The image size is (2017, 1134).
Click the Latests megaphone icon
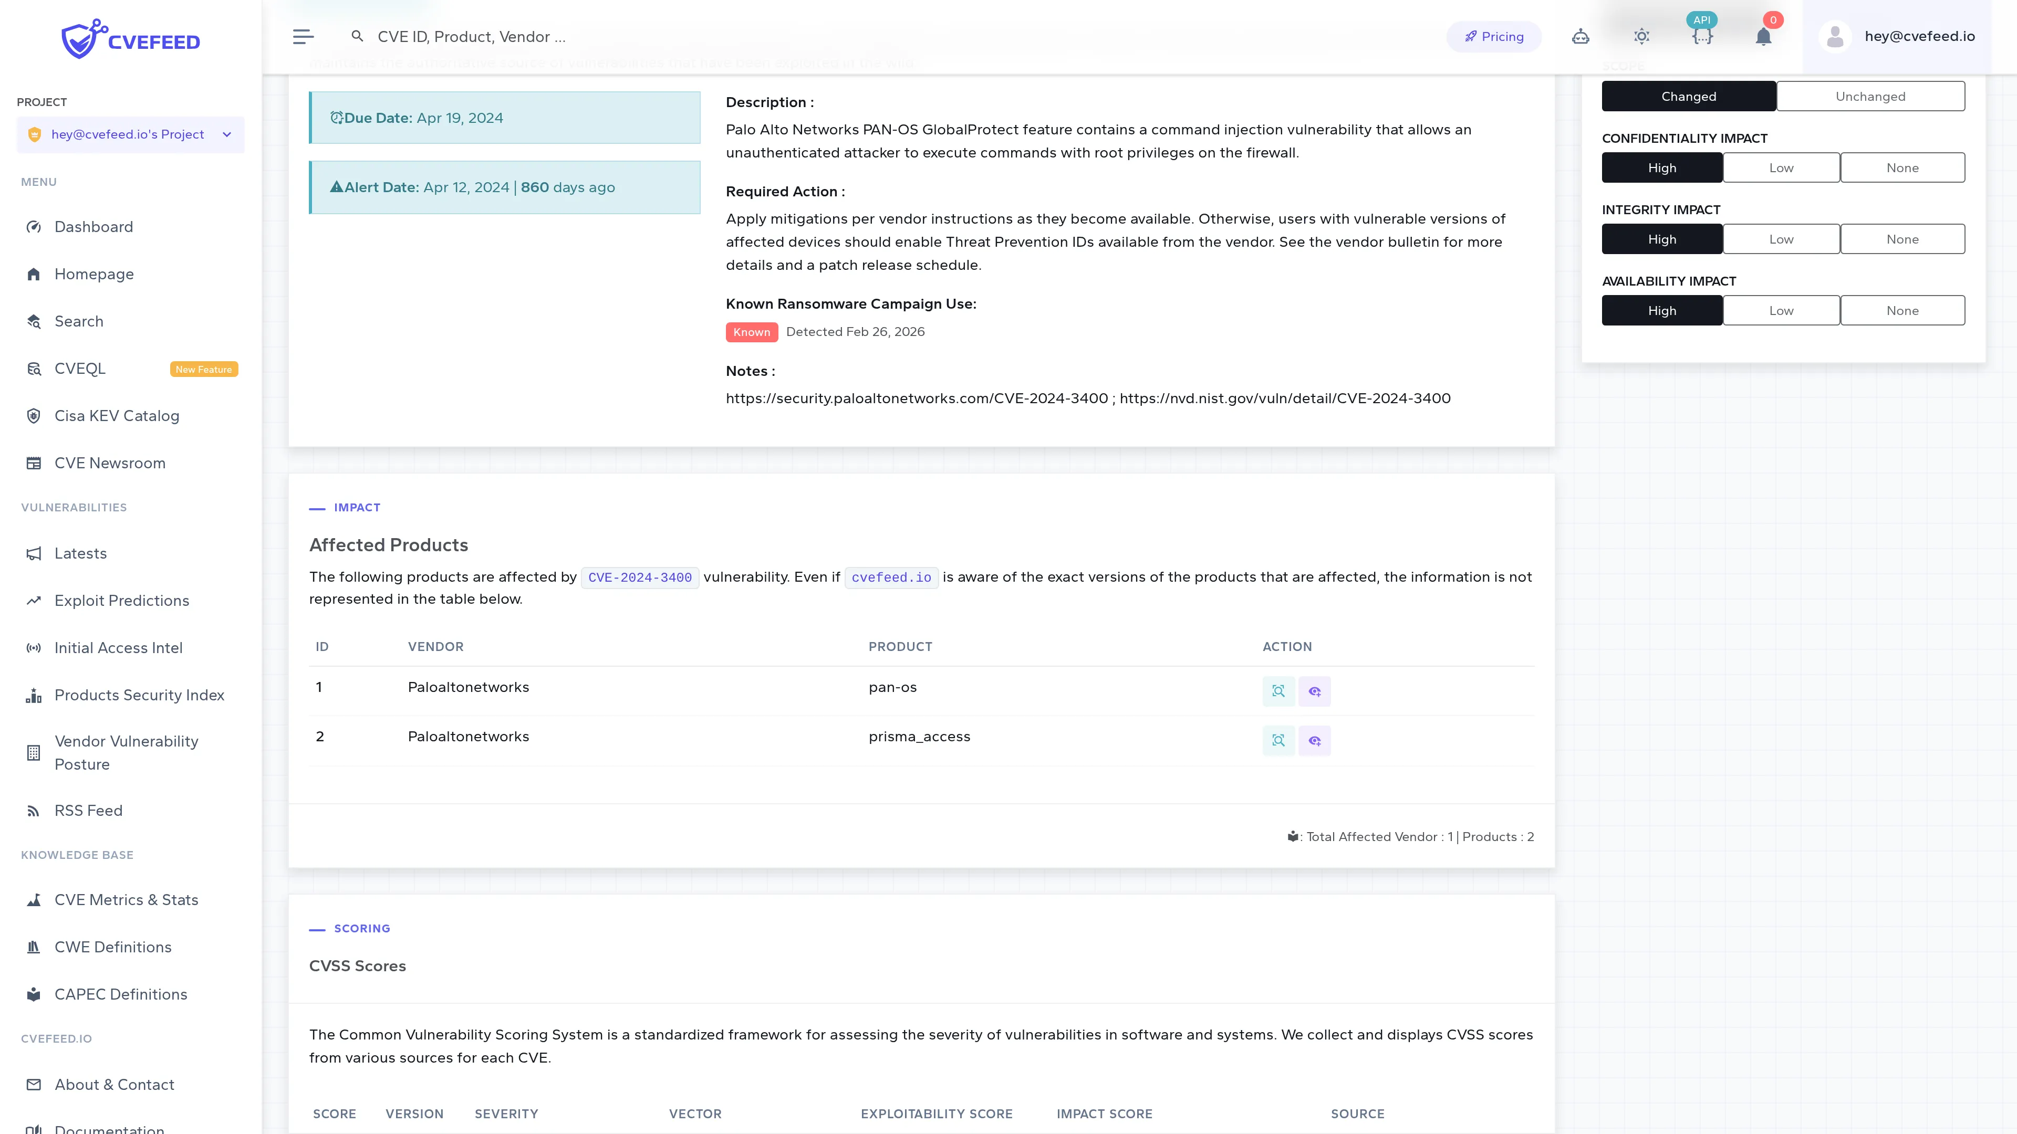(34, 553)
